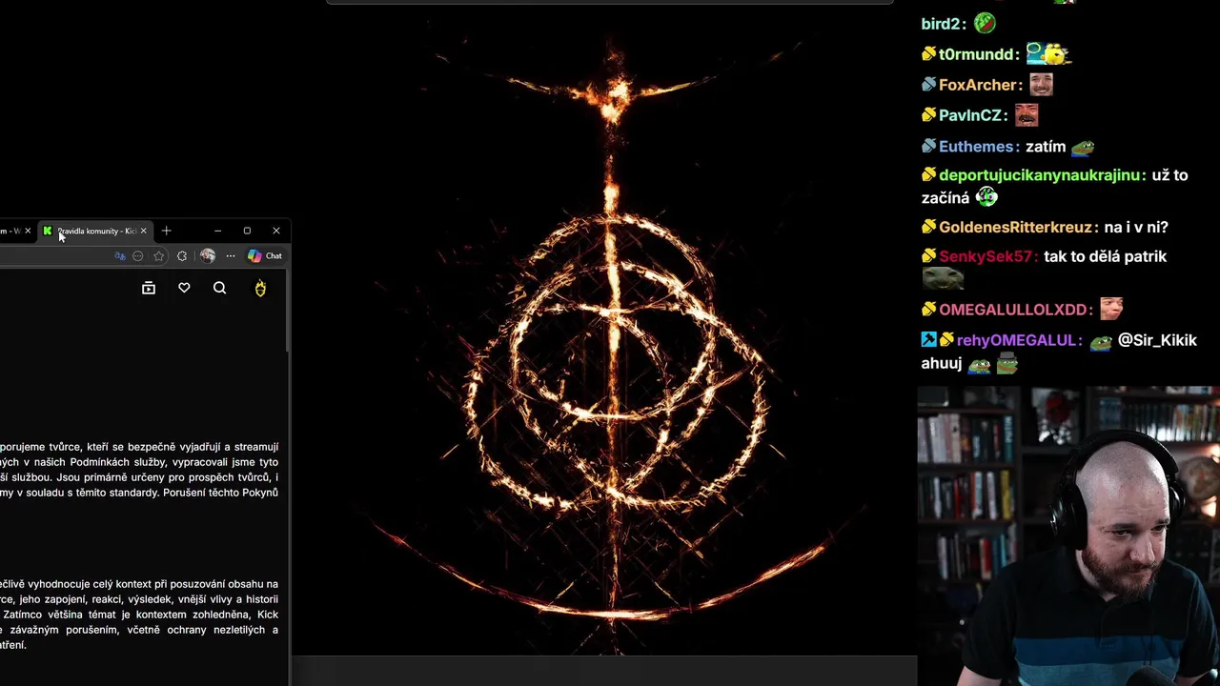Click the 'na i v ni?' message
The width and height of the screenshot is (1220, 686).
(x=1136, y=227)
